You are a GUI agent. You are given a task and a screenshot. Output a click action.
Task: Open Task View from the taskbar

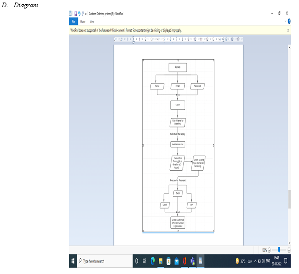click(144, 261)
